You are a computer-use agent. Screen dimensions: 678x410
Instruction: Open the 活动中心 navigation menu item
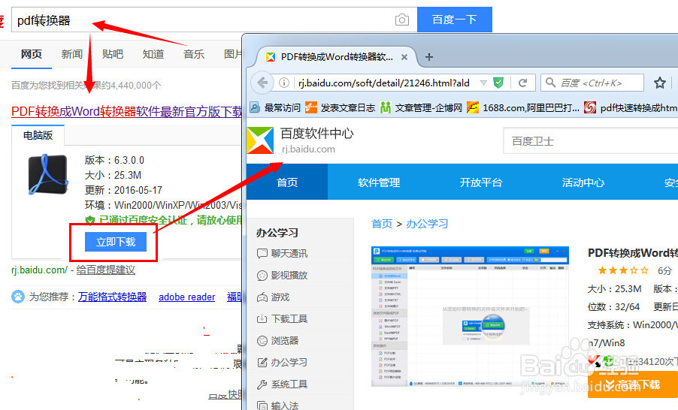583,182
